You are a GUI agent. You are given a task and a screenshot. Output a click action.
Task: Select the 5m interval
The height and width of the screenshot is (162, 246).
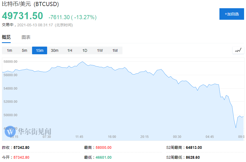coord(25,50)
